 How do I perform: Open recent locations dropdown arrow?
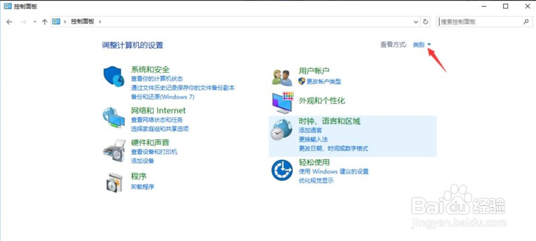click(35, 22)
